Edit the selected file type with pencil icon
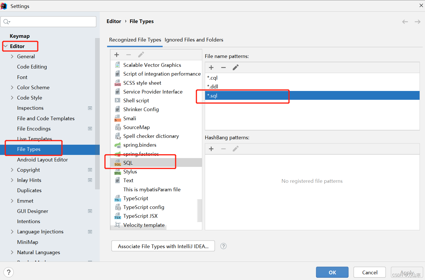 click(141, 54)
